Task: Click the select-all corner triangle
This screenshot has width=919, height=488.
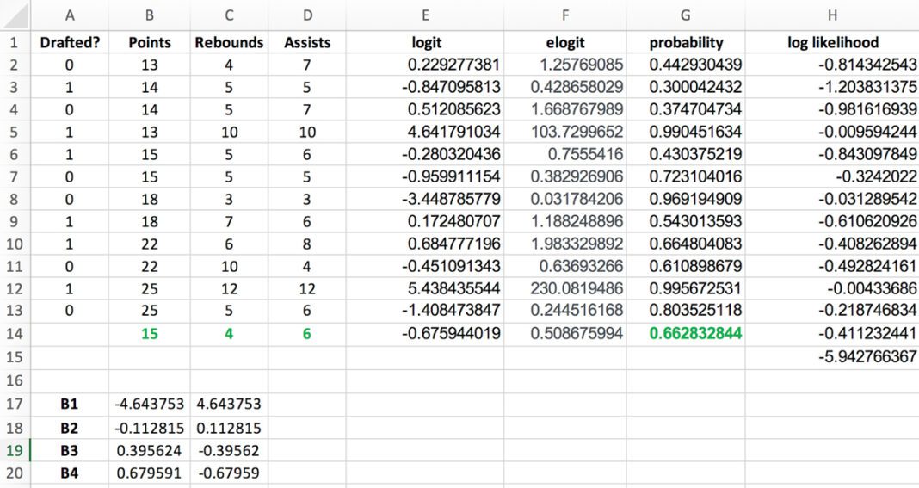Action: [15, 15]
